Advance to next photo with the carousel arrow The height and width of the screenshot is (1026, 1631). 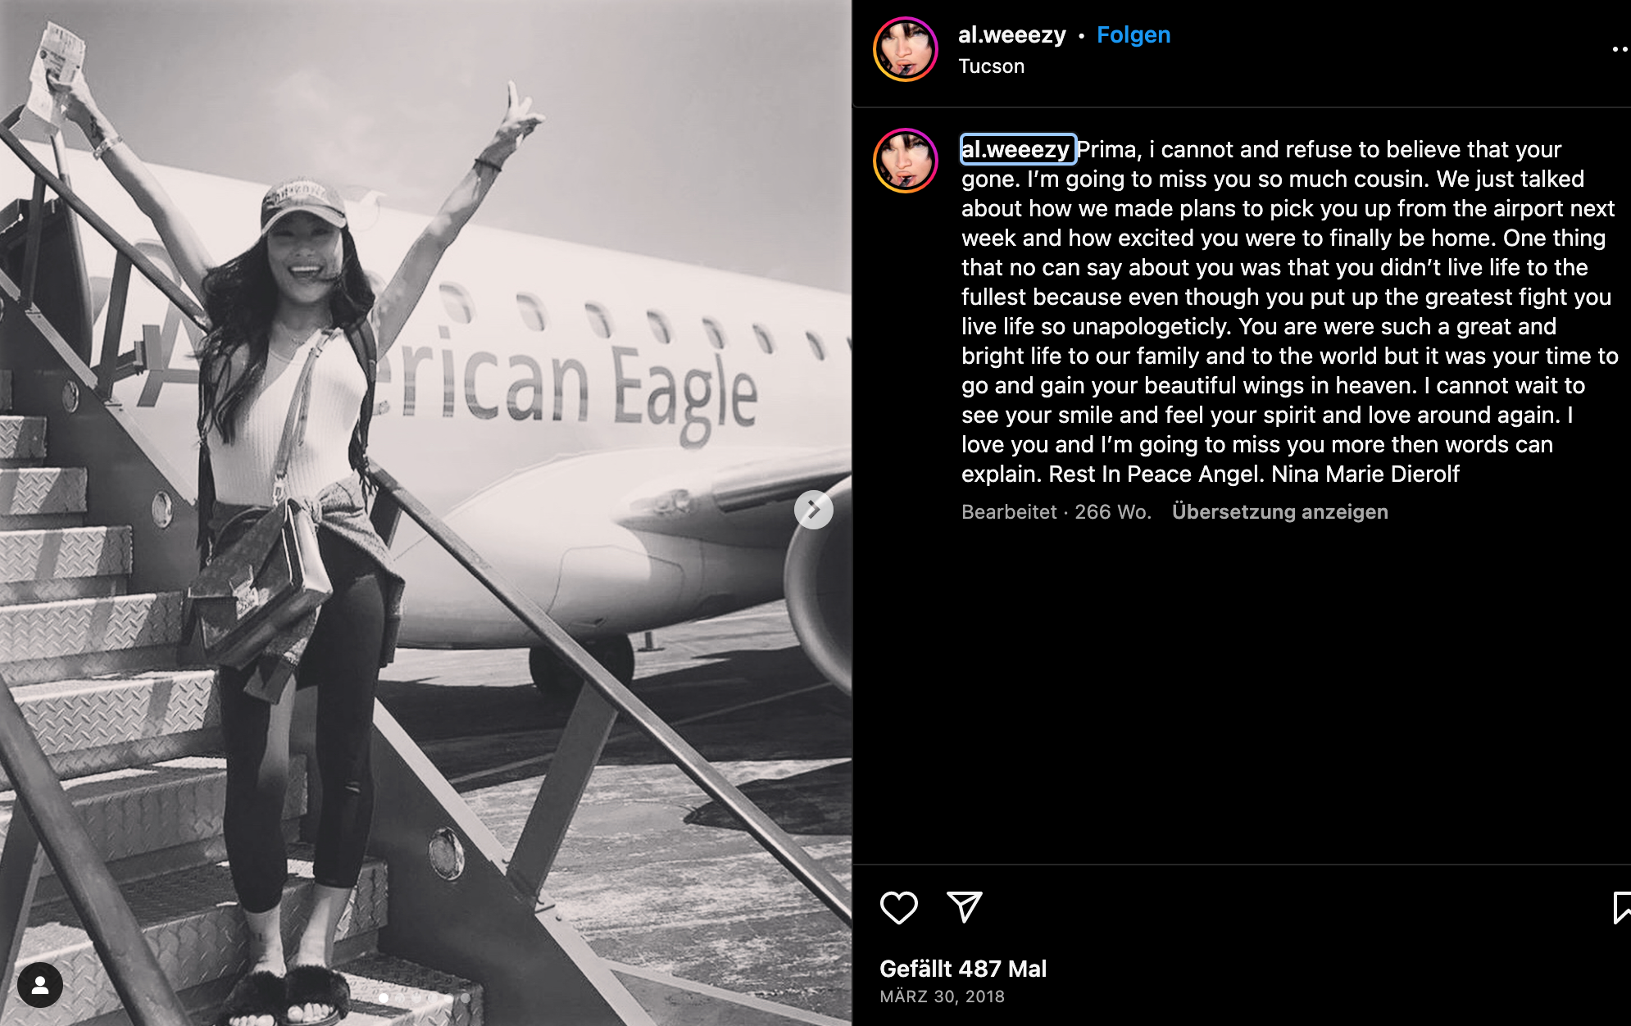pyautogui.click(x=813, y=510)
